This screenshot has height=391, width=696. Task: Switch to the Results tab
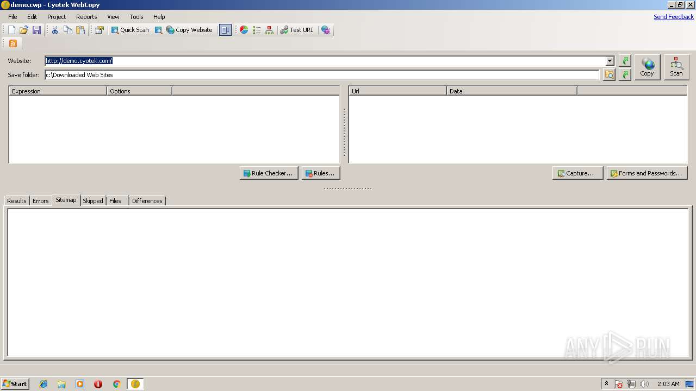click(17, 201)
